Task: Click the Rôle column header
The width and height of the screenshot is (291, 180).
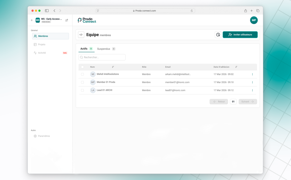Action: pyautogui.click(x=144, y=67)
